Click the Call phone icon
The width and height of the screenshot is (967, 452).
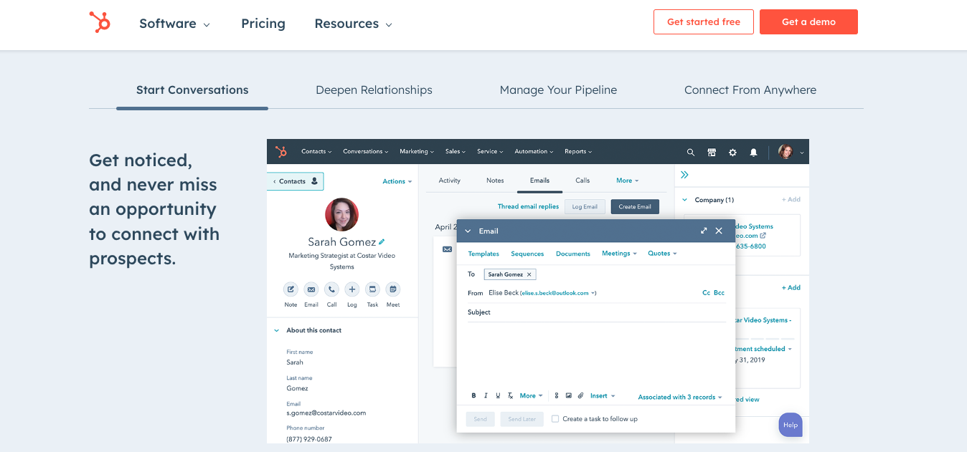331,289
